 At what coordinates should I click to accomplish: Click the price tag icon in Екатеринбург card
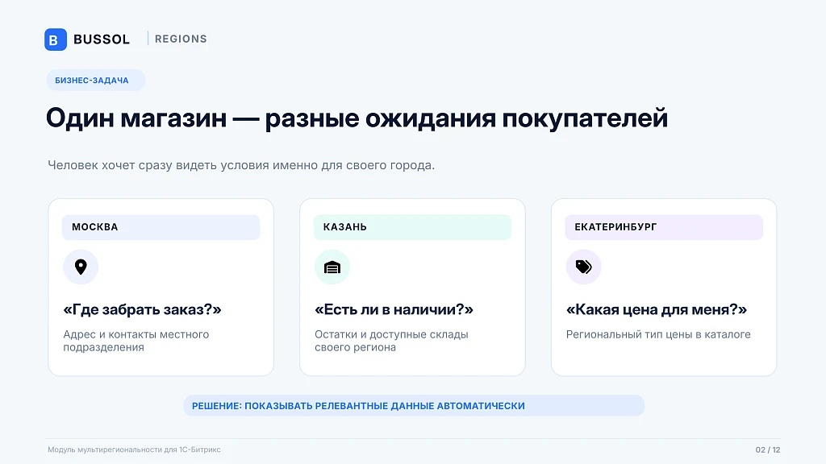[x=583, y=267]
